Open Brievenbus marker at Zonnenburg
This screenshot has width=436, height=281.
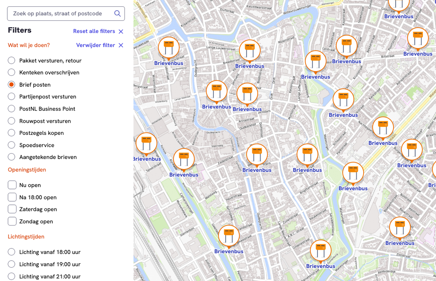pyautogui.click(x=321, y=251)
